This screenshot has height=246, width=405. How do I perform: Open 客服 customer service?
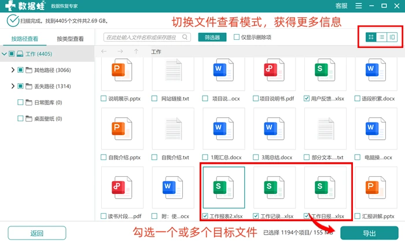pyautogui.click(x=341, y=6)
